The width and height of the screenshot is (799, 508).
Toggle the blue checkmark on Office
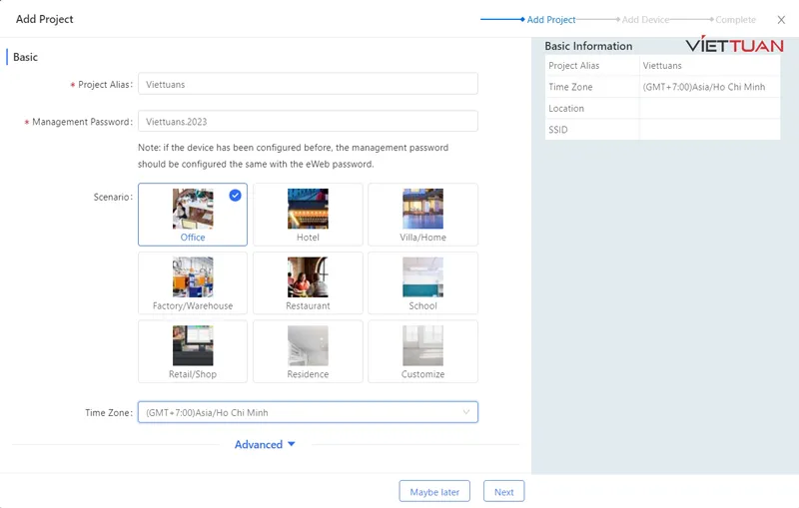[x=235, y=196]
